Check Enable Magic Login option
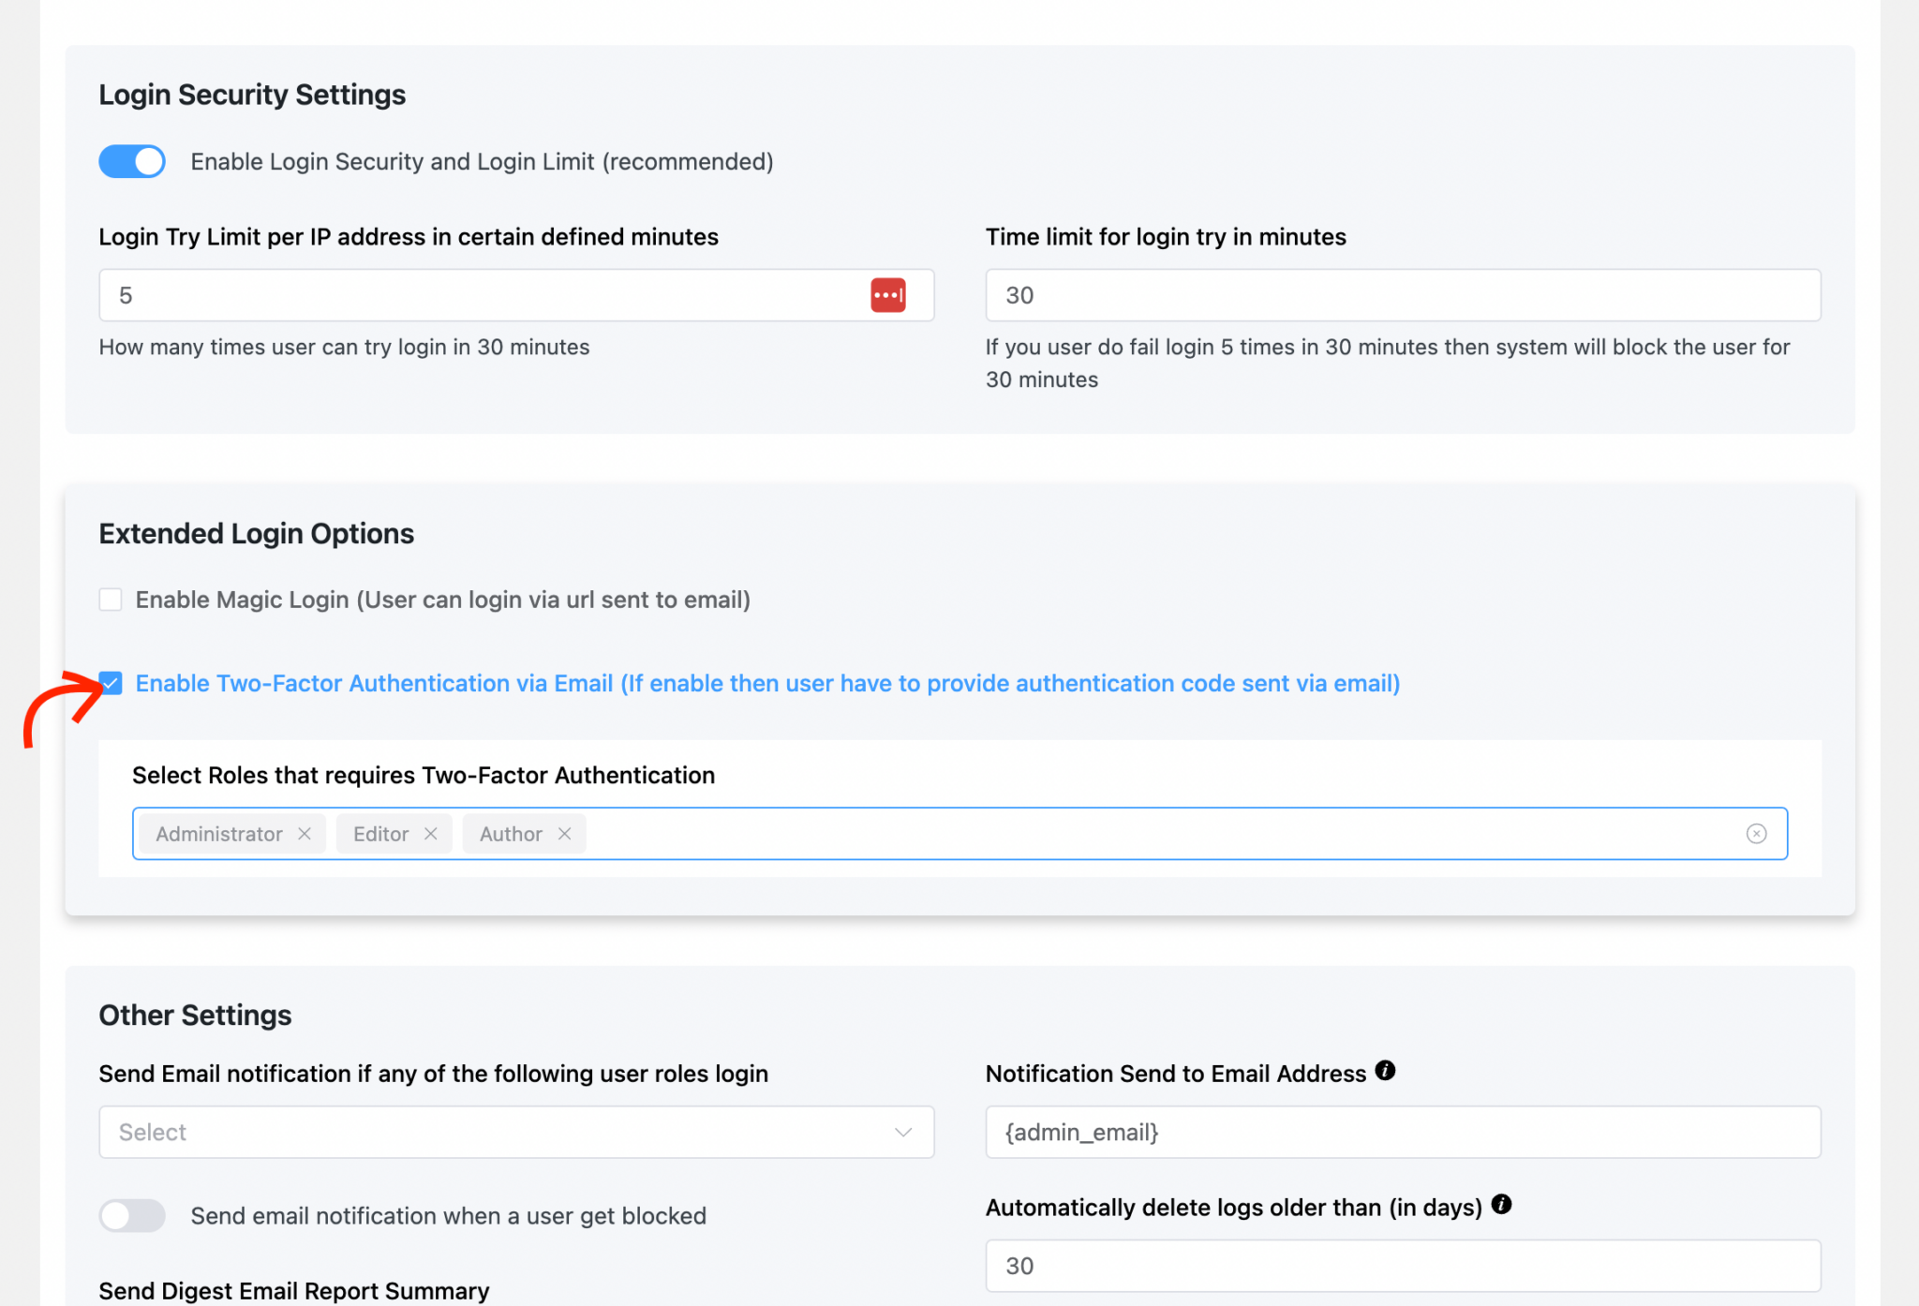This screenshot has width=1919, height=1306. point(110,599)
